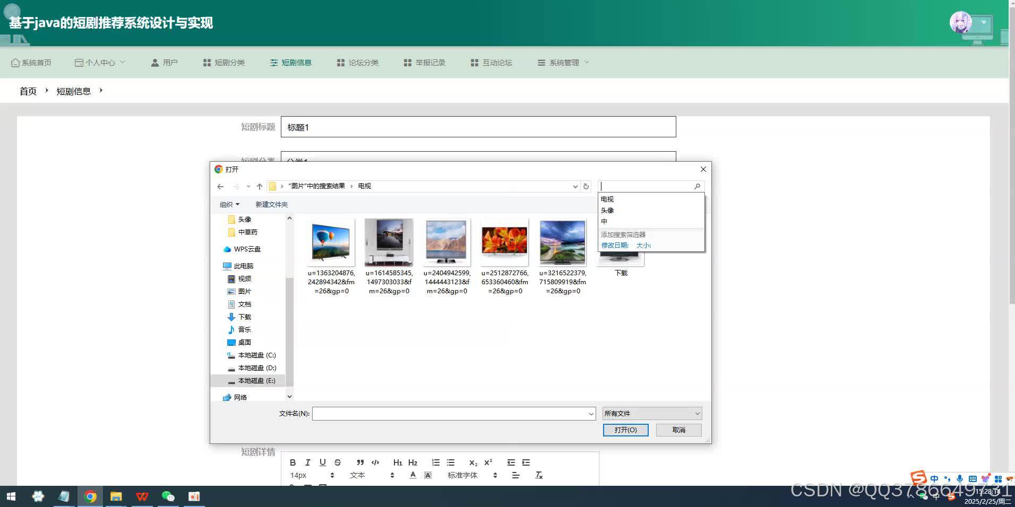
Task: Go back in the file dialog
Action: click(x=220, y=186)
